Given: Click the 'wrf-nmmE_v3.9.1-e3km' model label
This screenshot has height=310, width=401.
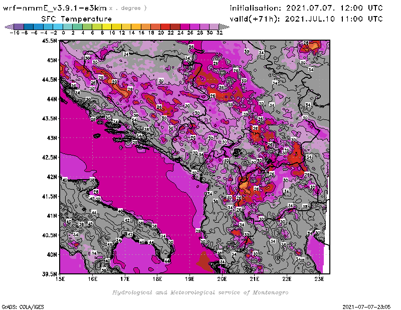Looking at the screenshot, I should tap(55, 8).
